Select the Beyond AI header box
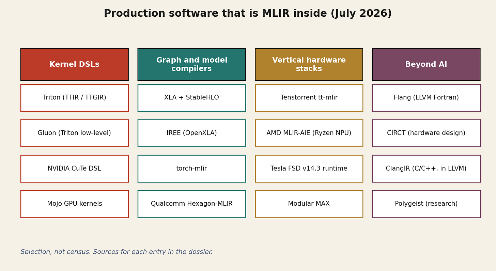496x271 pixels. pyautogui.click(x=426, y=64)
